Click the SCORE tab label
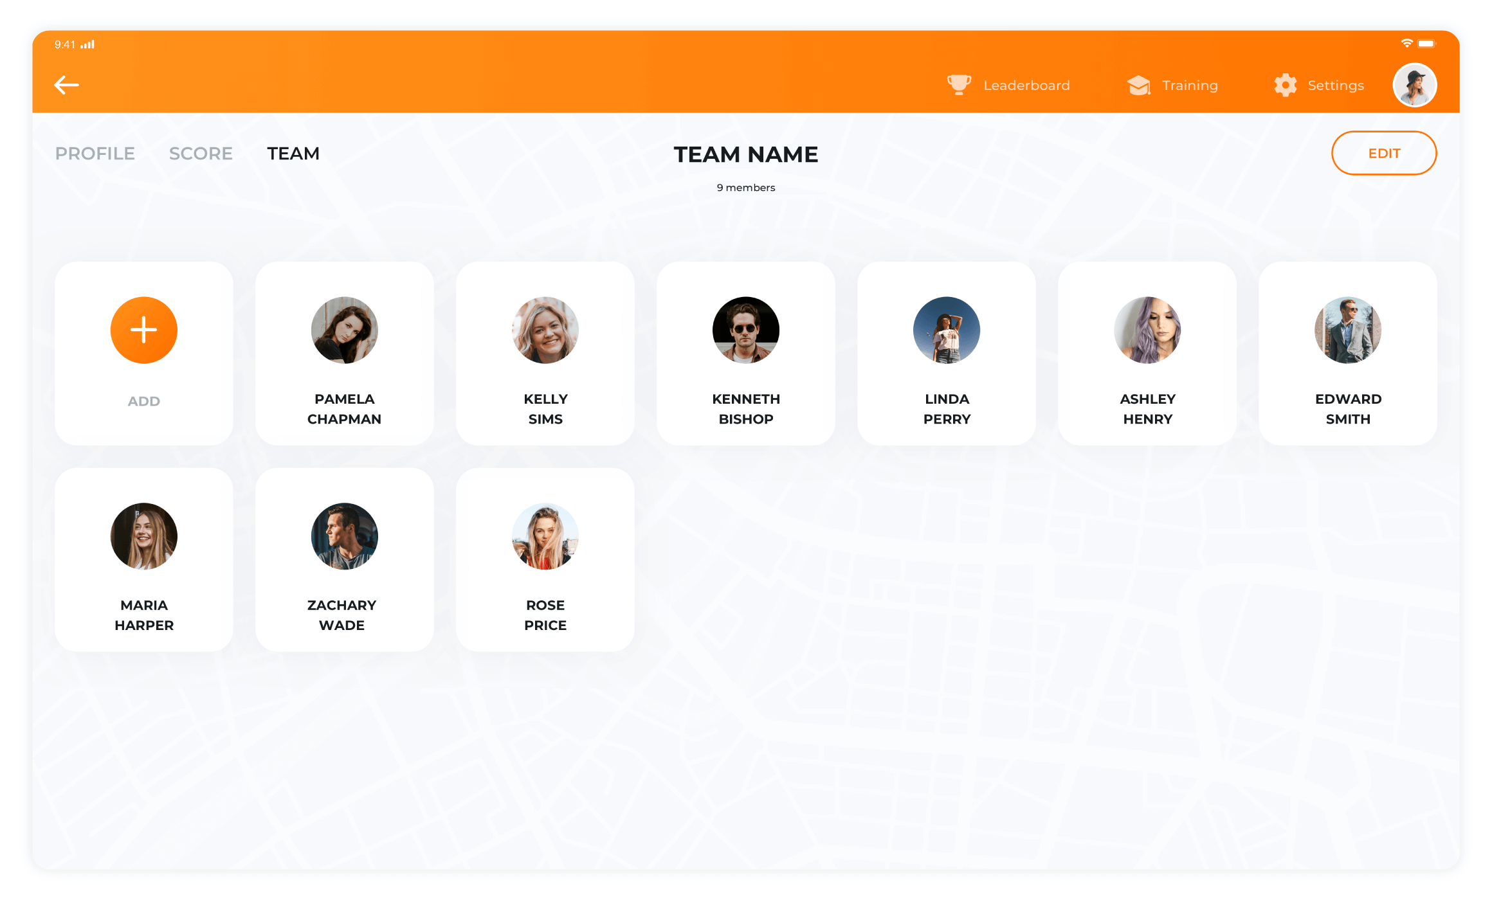The width and height of the screenshot is (1492, 900). (x=201, y=152)
